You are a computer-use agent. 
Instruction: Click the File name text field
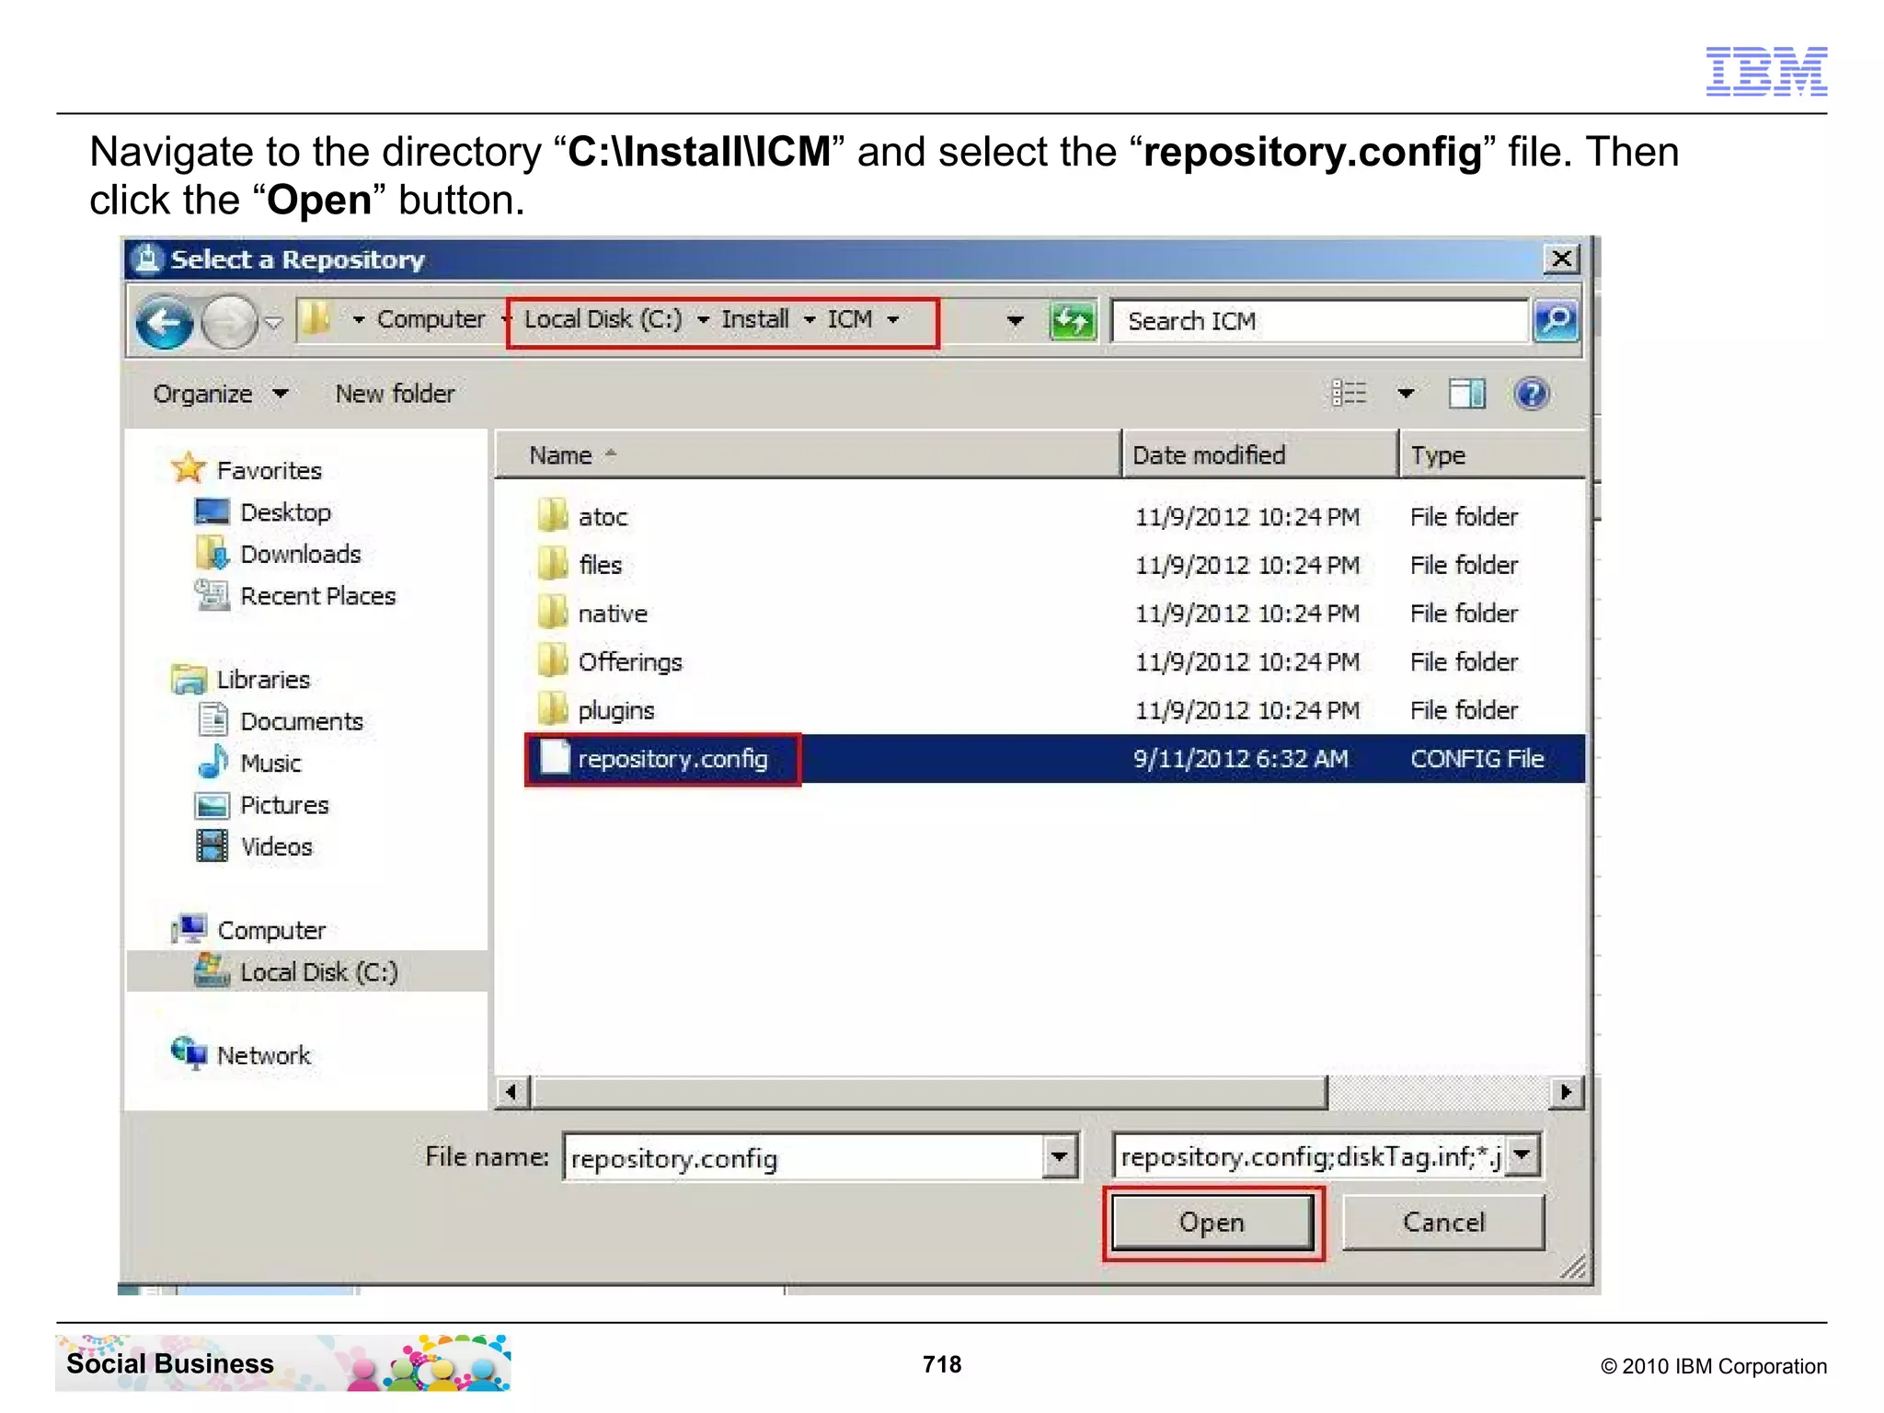click(x=803, y=1157)
